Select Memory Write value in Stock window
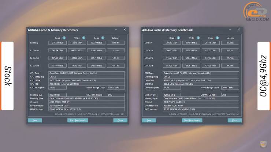Viewport: 271px width, 152px height. (77, 43)
